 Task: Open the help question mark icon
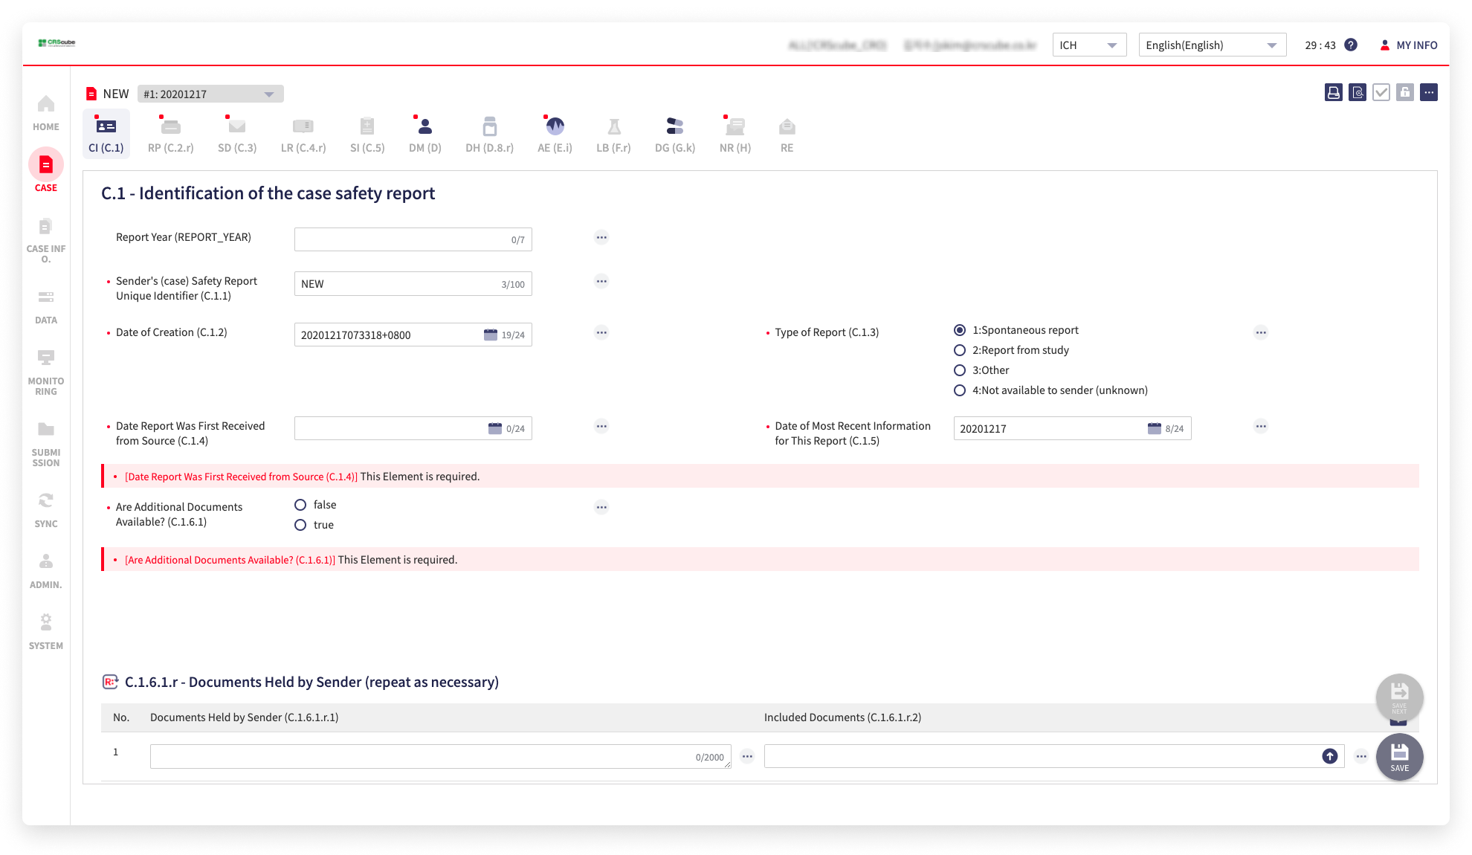tap(1351, 45)
